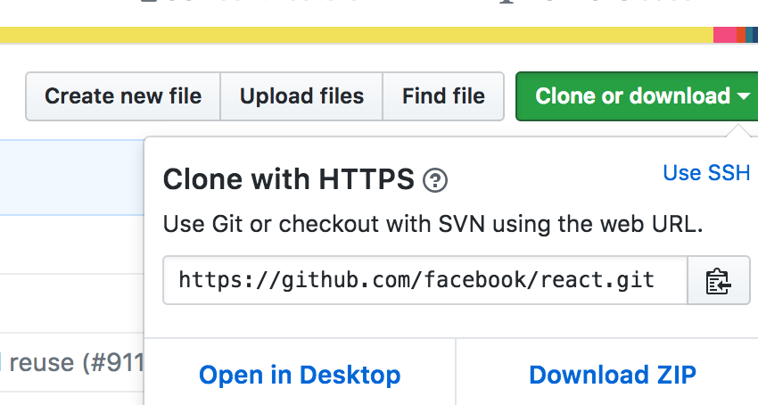Image resolution: width=758 pixels, height=405 pixels.
Task: Click the caret arrow on Clone or download
Action: pyautogui.click(x=744, y=96)
